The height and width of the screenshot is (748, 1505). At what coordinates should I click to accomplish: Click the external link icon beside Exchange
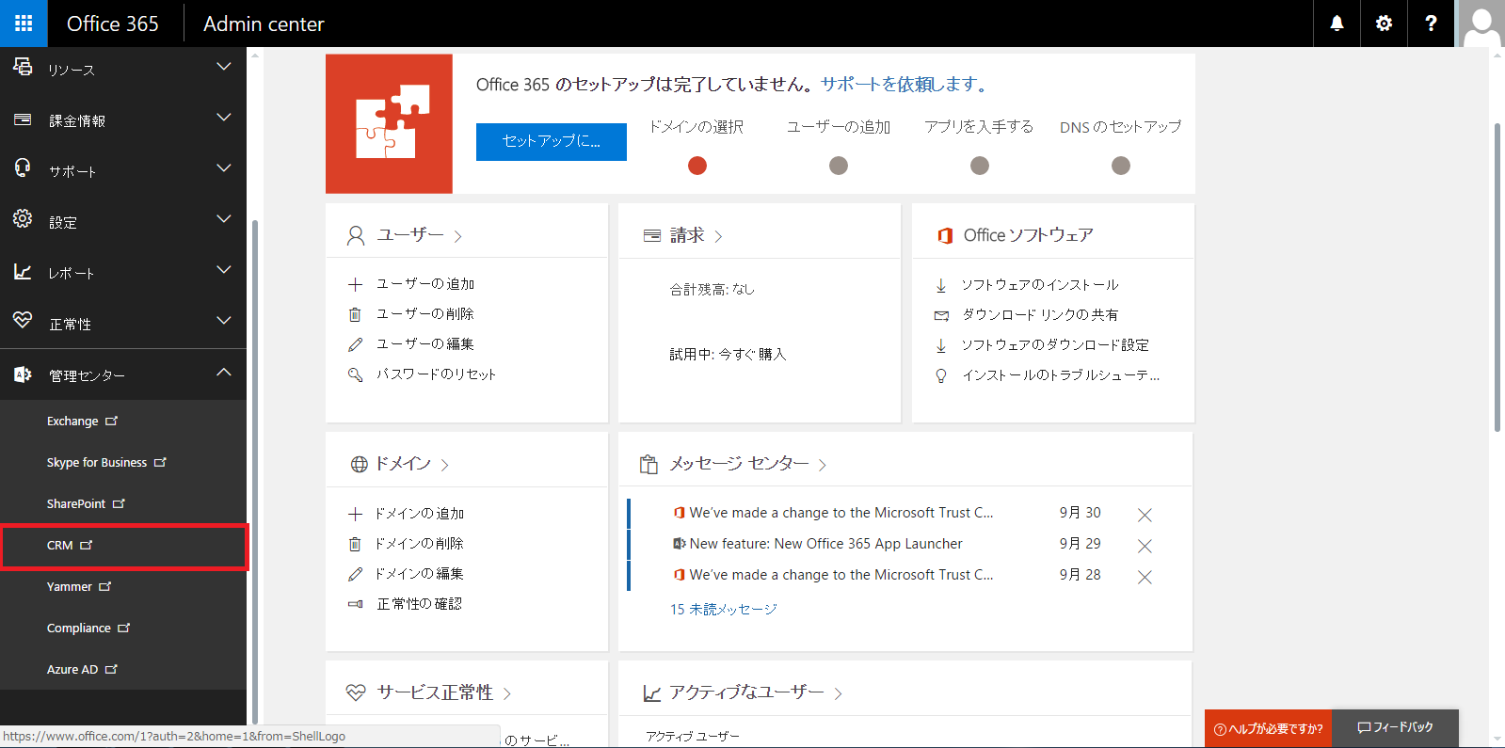tap(112, 421)
